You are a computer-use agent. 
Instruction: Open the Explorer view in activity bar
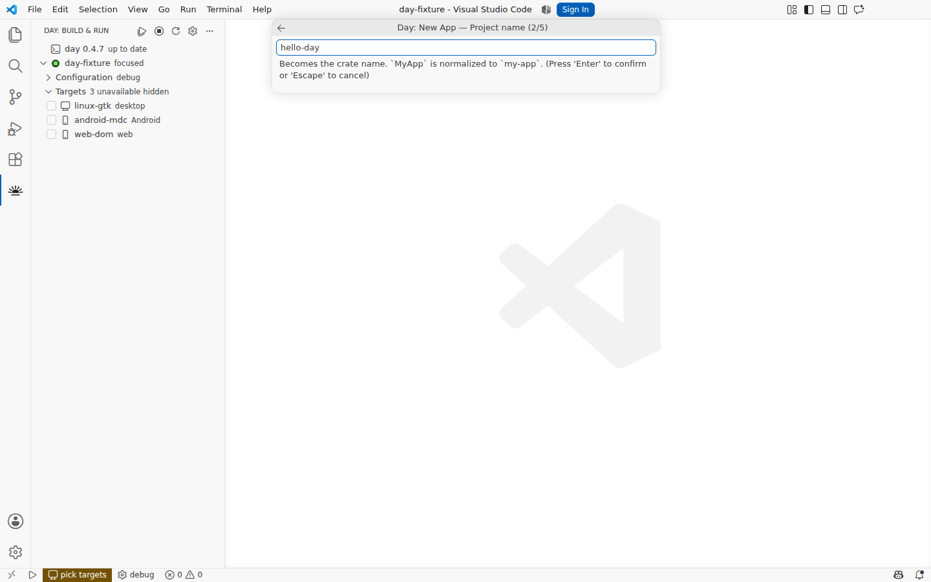point(16,35)
